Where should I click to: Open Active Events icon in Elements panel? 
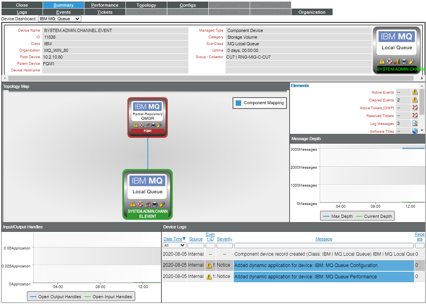click(x=415, y=92)
